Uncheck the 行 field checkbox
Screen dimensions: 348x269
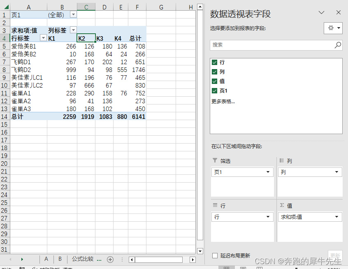(x=214, y=63)
